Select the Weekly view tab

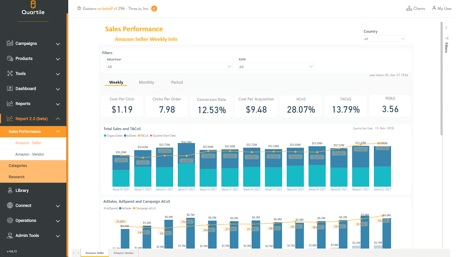pyautogui.click(x=116, y=82)
